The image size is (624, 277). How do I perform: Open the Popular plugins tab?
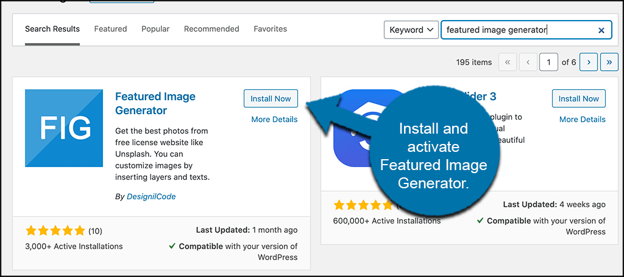(x=155, y=29)
